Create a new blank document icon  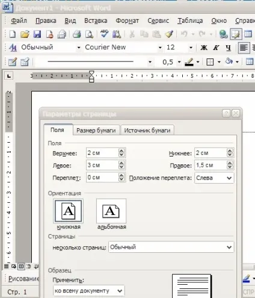13,34
